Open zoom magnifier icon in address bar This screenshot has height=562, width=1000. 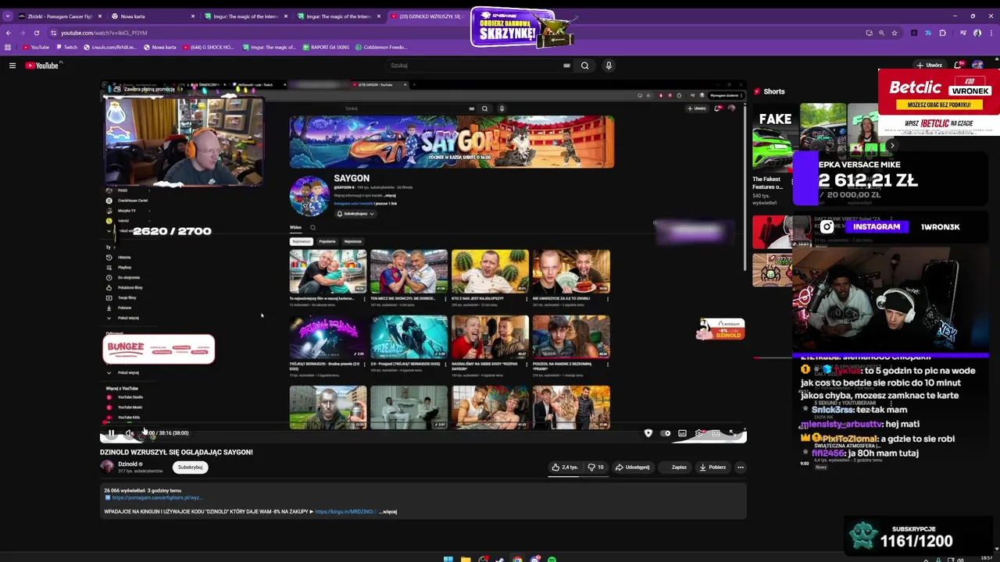click(x=882, y=33)
